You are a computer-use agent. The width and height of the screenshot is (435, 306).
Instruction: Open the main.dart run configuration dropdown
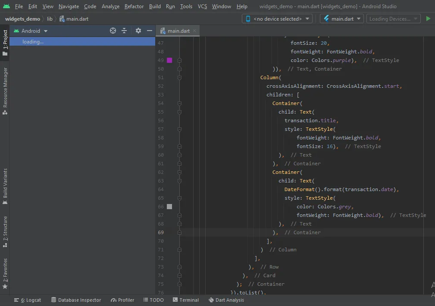click(342, 19)
